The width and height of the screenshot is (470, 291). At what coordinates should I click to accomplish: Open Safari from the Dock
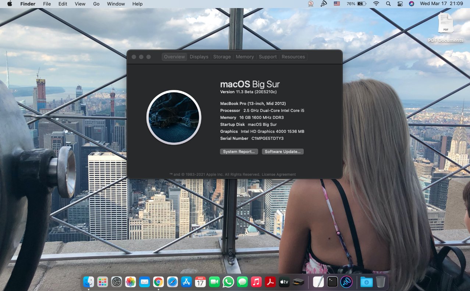pos(172,282)
